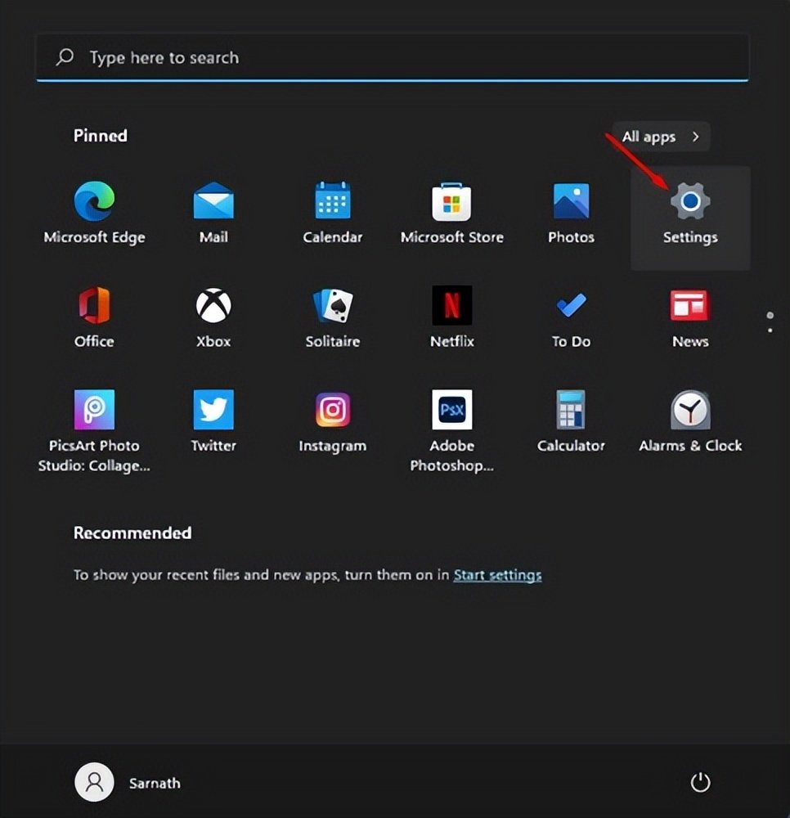This screenshot has width=790, height=818.
Task: Focus the Type here to search field
Action: point(393,57)
